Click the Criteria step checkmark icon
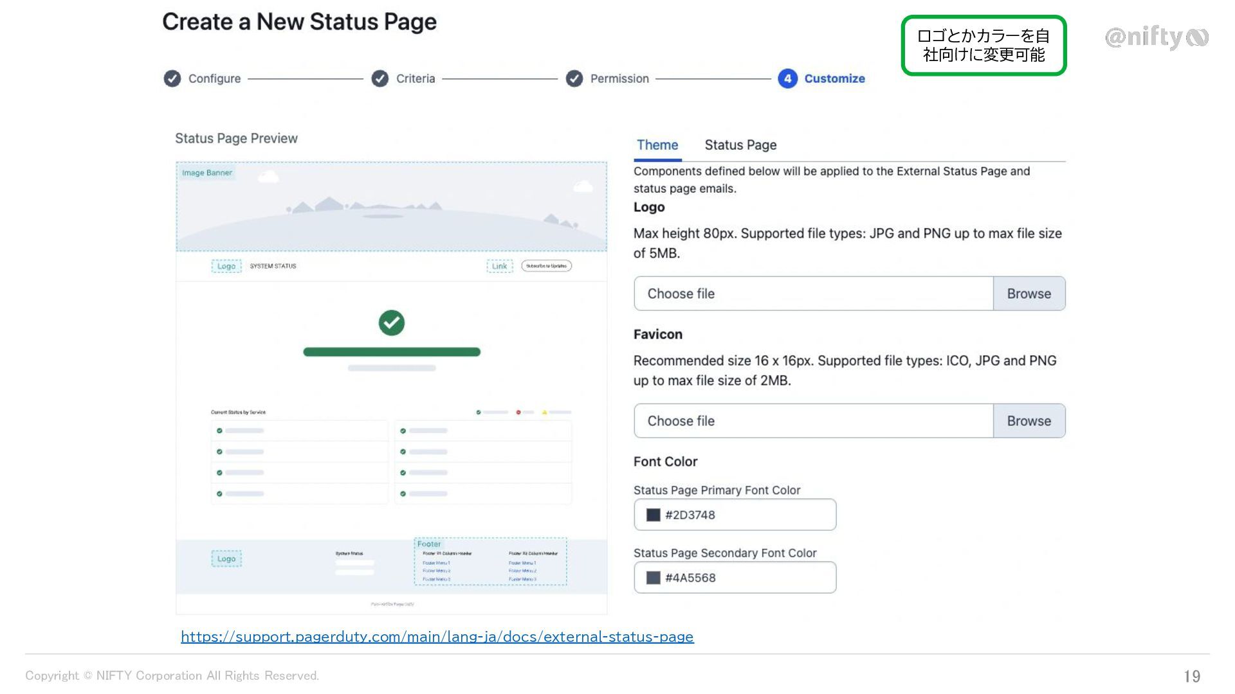 [380, 78]
